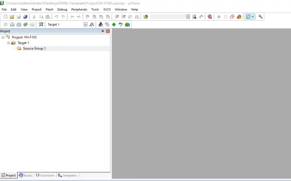
Task: Click the Comment selection icon
Action: (x=130, y=17)
